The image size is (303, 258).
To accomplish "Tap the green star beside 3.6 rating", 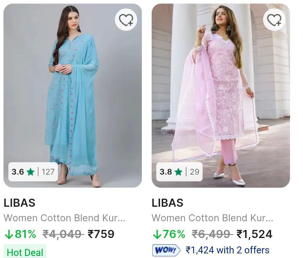I will click(x=30, y=172).
